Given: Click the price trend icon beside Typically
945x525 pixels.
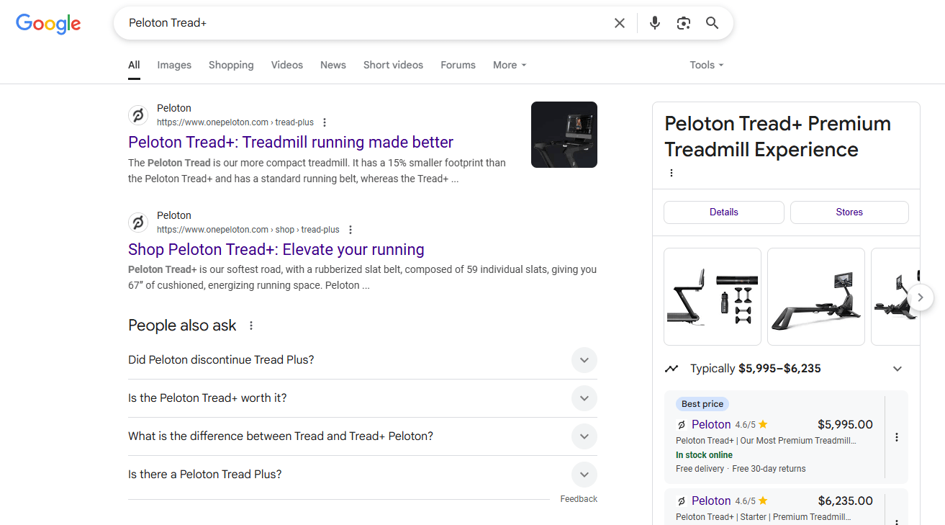Looking at the screenshot, I should coord(672,369).
